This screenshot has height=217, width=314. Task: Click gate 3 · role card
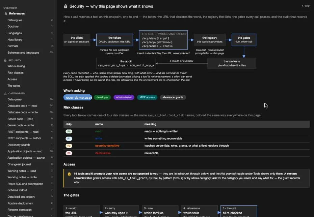160,211
